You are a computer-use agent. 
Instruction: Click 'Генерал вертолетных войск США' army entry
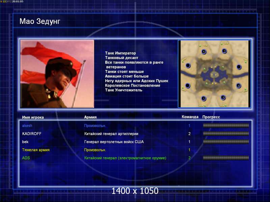114,142
